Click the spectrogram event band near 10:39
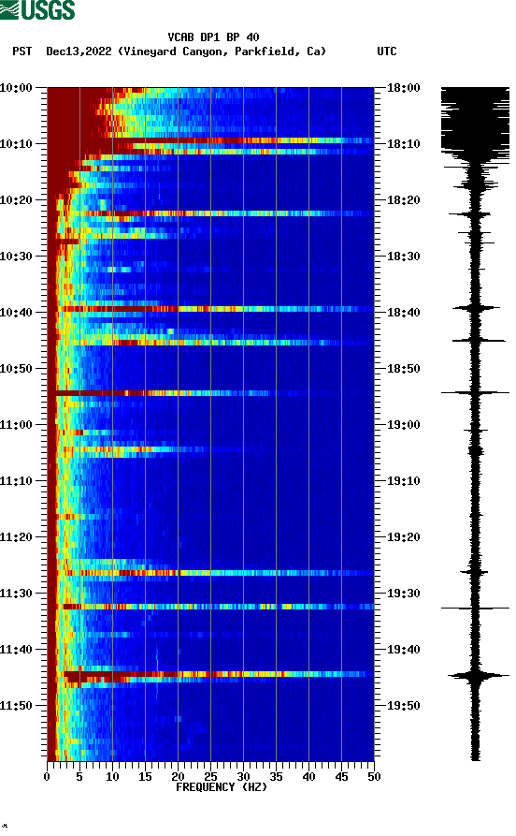 (x=210, y=309)
